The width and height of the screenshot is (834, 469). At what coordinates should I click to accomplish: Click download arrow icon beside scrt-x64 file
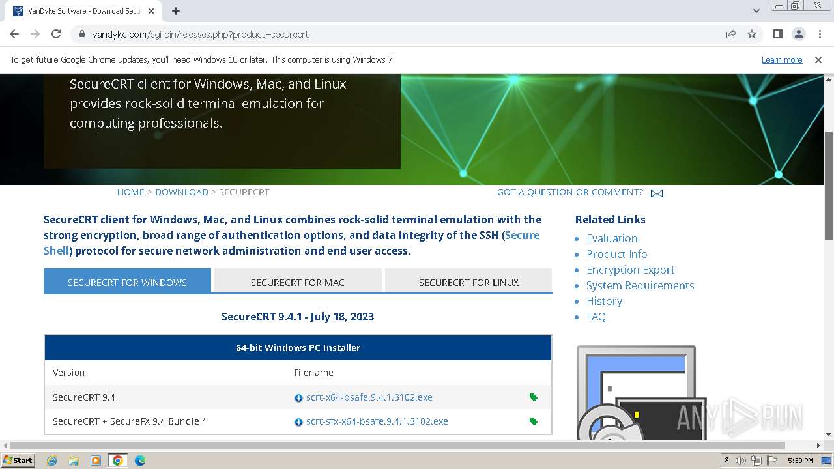298,398
